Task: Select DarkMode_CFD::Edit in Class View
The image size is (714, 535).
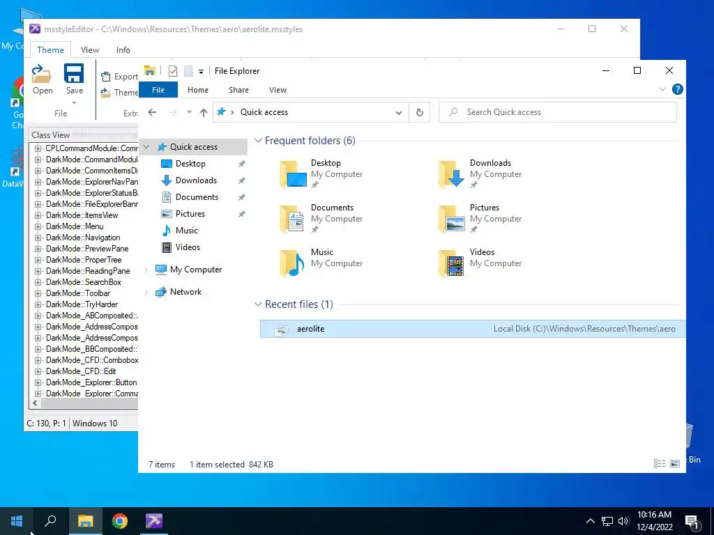Action: (81, 371)
